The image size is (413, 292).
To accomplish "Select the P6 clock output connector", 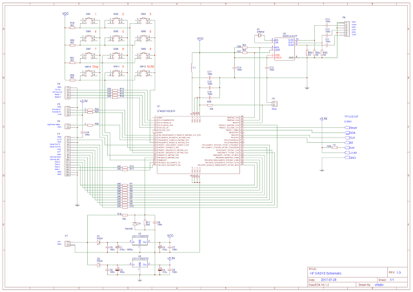I will [347, 28].
